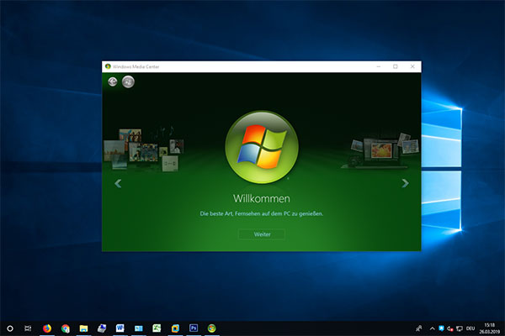The height and width of the screenshot is (336, 505).
Task: Click the Weiter button
Action: point(262,234)
